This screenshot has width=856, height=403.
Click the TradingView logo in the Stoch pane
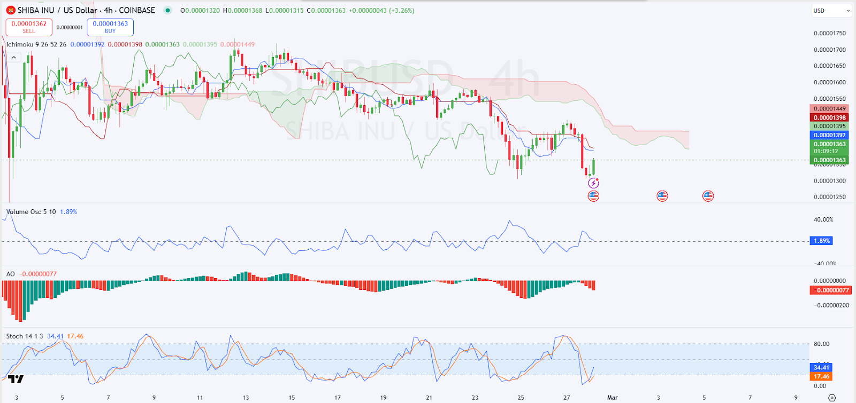16,379
